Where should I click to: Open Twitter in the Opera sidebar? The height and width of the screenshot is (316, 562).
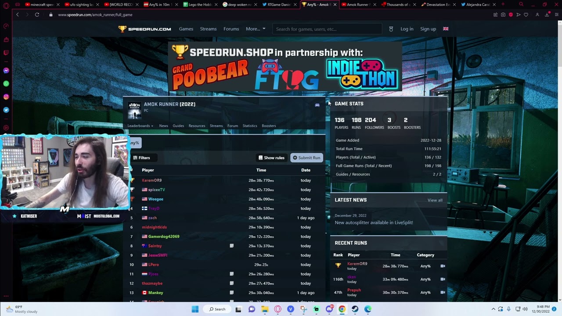6,110
